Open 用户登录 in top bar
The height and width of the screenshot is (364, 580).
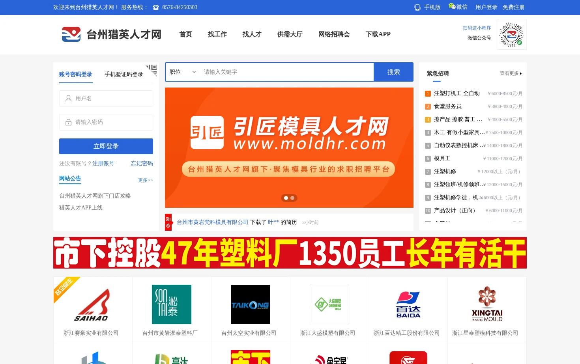point(486,7)
